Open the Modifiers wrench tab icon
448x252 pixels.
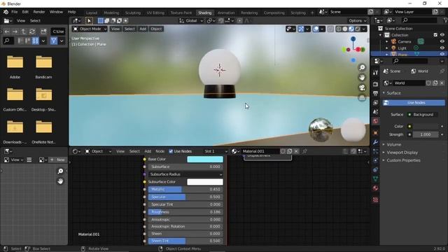375,142
